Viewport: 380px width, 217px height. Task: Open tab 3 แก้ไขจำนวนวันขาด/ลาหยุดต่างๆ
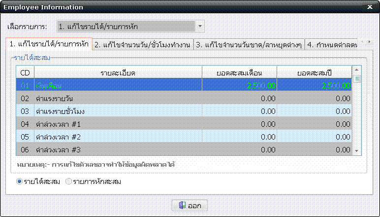coord(249,44)
